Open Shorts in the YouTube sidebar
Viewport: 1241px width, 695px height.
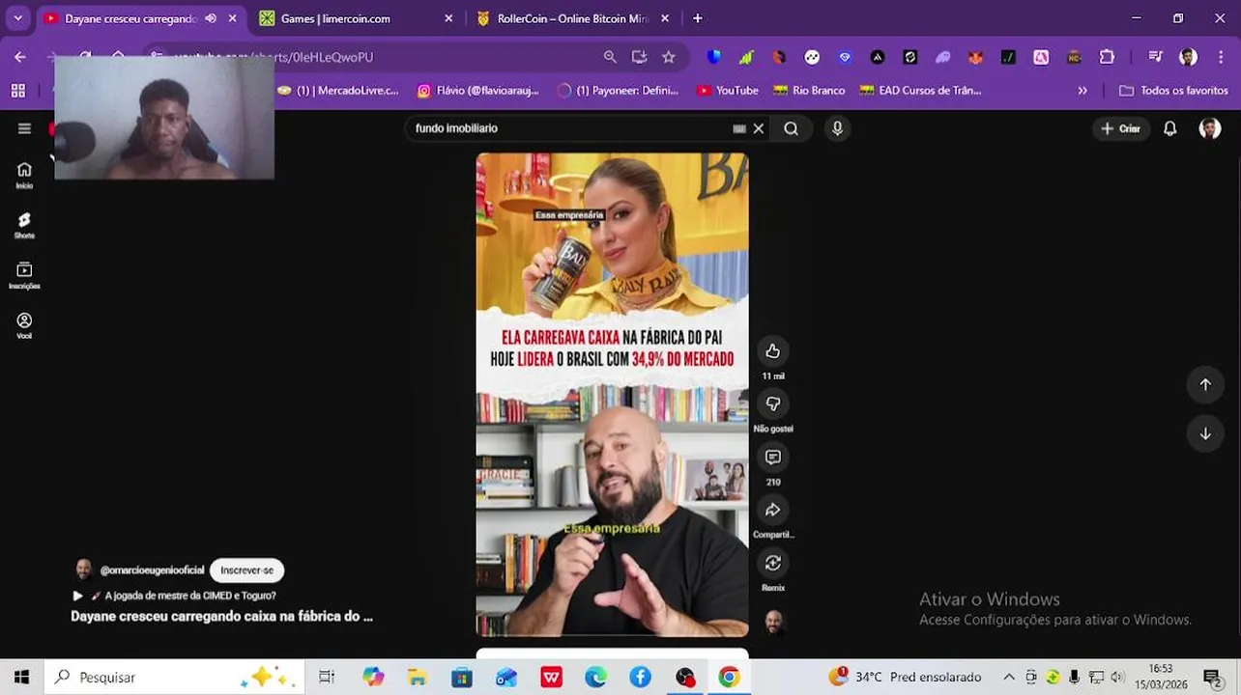[x=24, y=226]
